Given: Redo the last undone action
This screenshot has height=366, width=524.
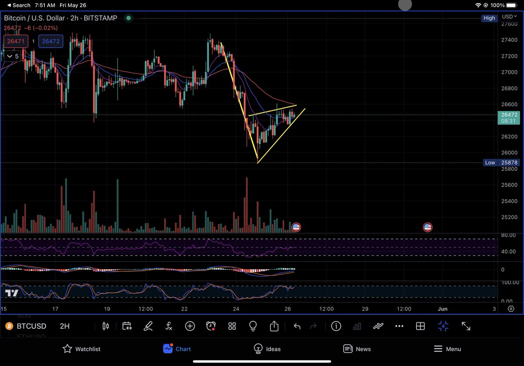Looking at the screenshot, I should tap(313, 326).
